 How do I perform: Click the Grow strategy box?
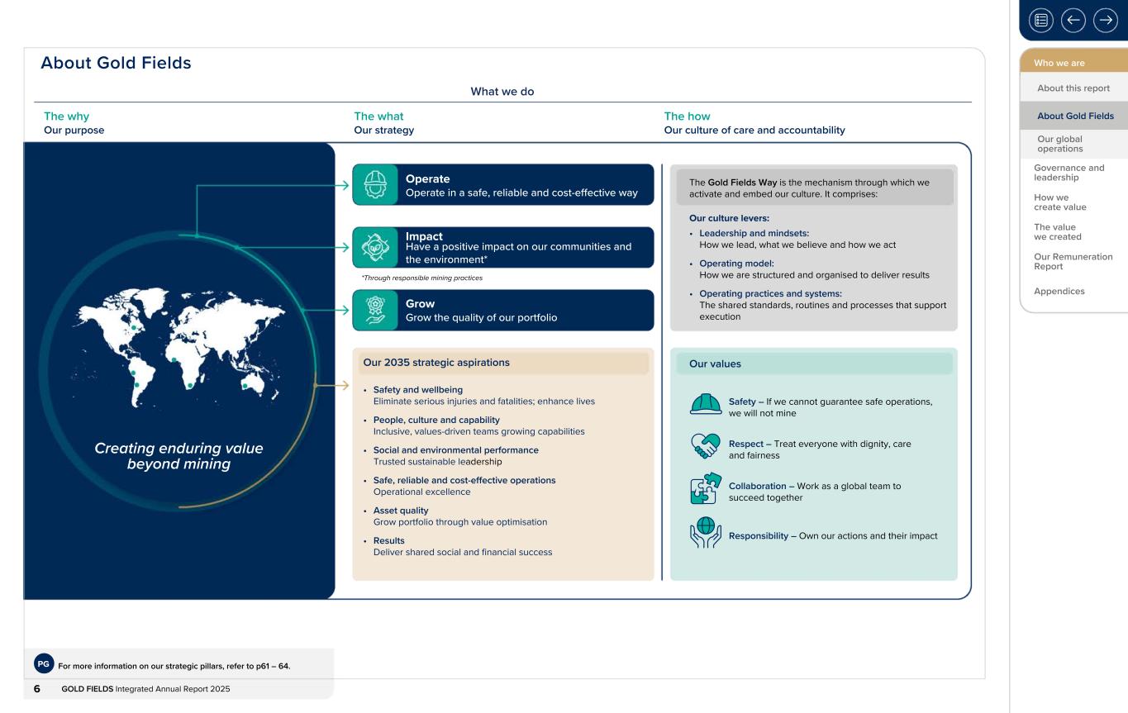(x=502, y=310)
